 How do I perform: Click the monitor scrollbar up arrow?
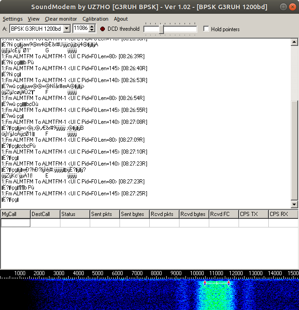click(294, 42)
